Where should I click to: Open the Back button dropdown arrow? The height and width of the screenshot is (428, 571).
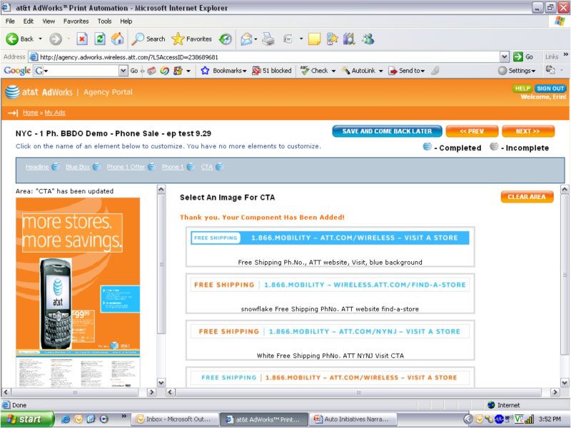coord(41,39)
